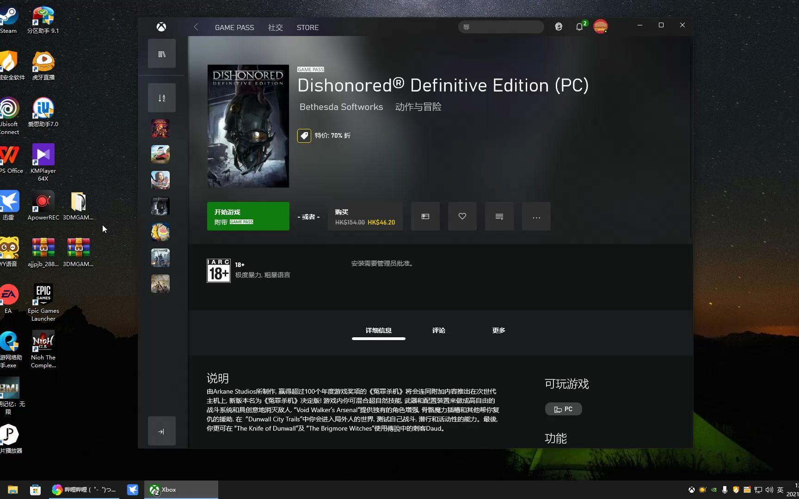Click the 购买 HK$46.20 button
This screenshot has height=499, width=799.
(x=365, y=216)
